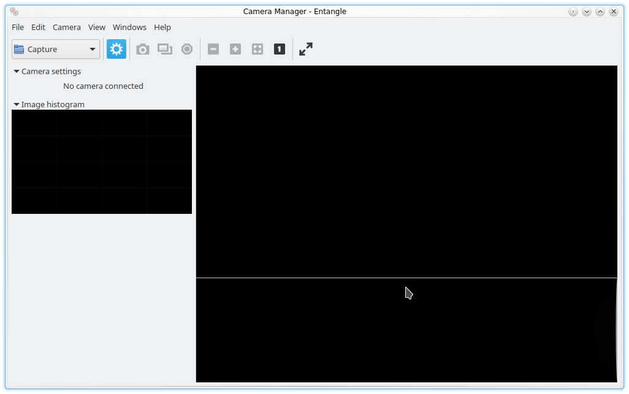Open the Help menu
629x394 pixels.
point(162,27)
